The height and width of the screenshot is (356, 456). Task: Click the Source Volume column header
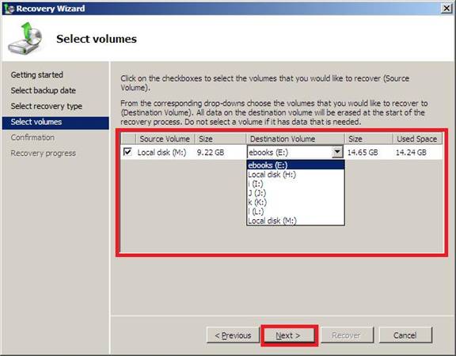165,139
